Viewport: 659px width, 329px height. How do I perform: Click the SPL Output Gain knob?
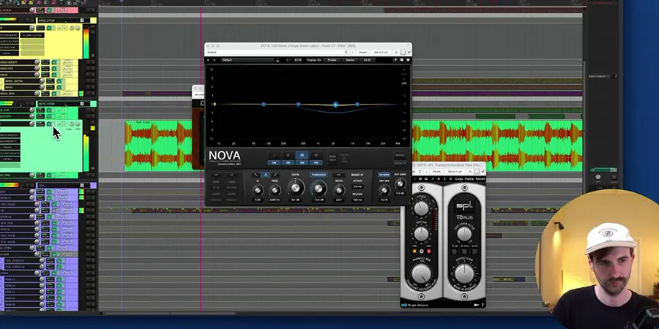[x=464, y=273]
